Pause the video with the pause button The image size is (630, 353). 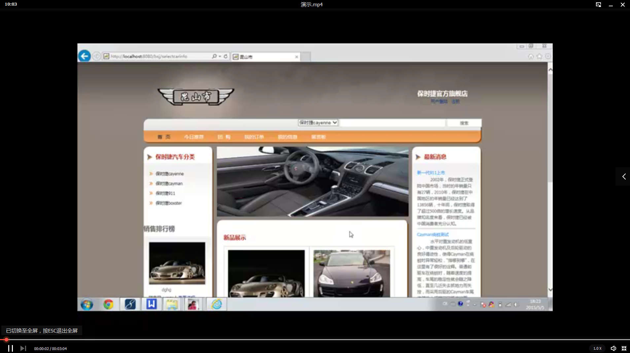click(x=11, y=348)
